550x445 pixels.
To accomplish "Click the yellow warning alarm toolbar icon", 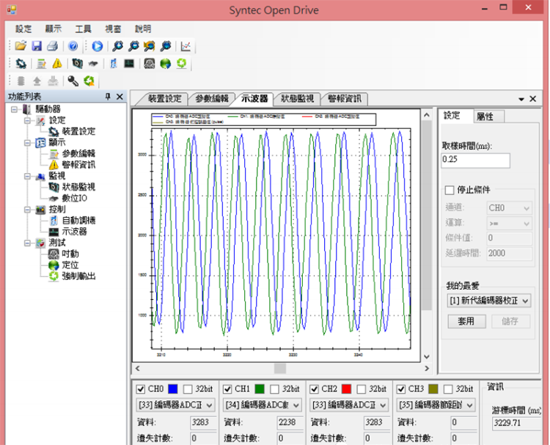I will tap(57, 64).
